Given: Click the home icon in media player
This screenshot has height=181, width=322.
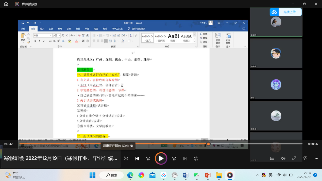Looking at the screenshot, I should (x=6, y=4).
